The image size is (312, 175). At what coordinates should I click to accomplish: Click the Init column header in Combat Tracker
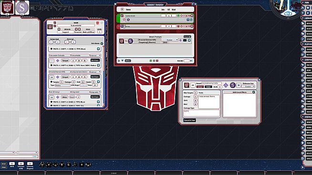(163, 10)
